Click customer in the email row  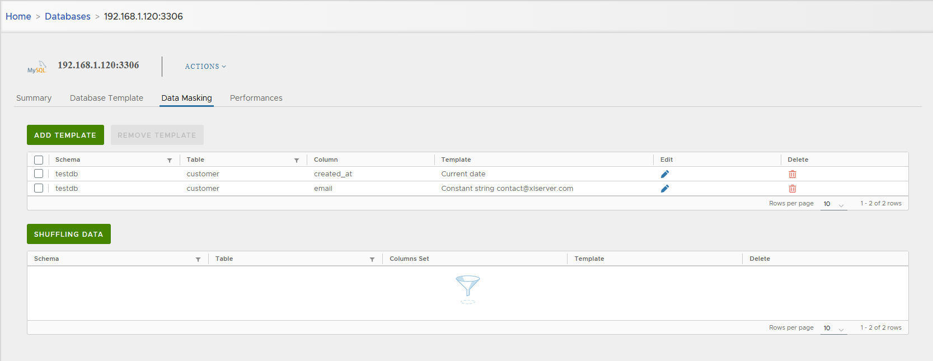203,189
